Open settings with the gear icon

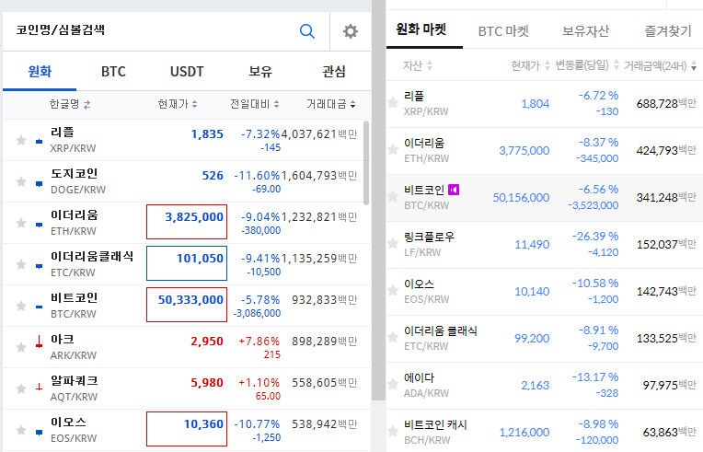(x=350, y=31)
